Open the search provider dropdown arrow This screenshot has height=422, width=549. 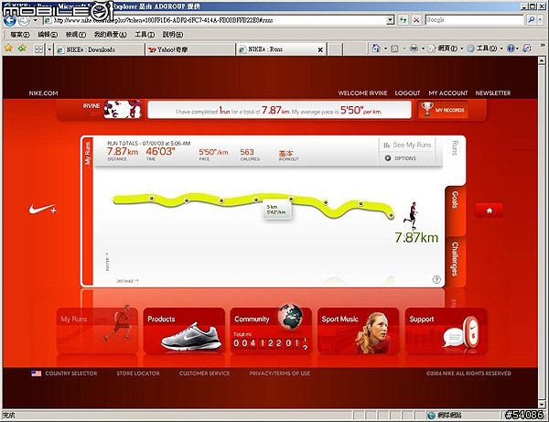[x=540, y=20]
